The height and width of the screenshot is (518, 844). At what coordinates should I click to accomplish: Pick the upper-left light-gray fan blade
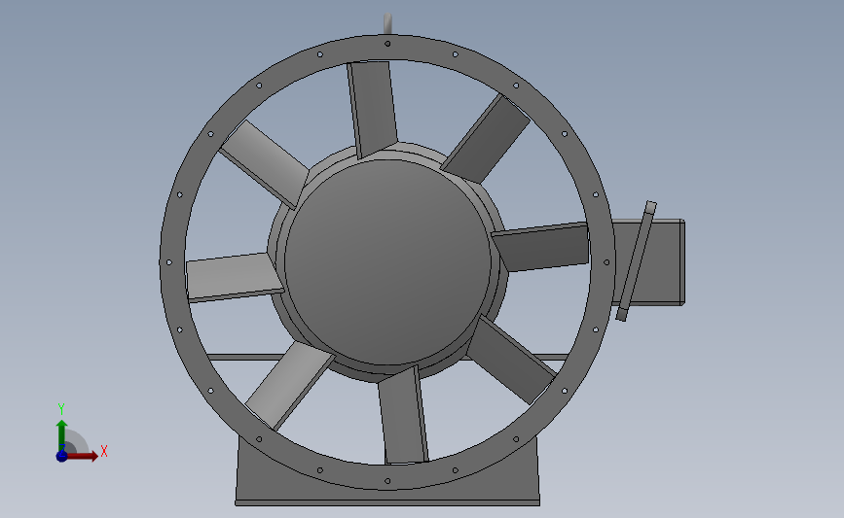264,164
